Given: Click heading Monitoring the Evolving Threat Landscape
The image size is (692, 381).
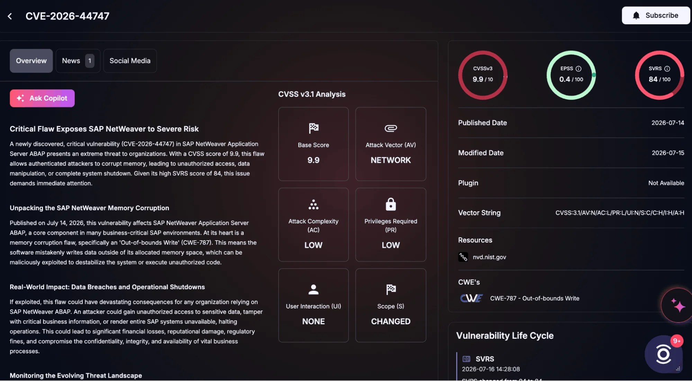Looking at the screenshot, I should (x=75, y=375).
